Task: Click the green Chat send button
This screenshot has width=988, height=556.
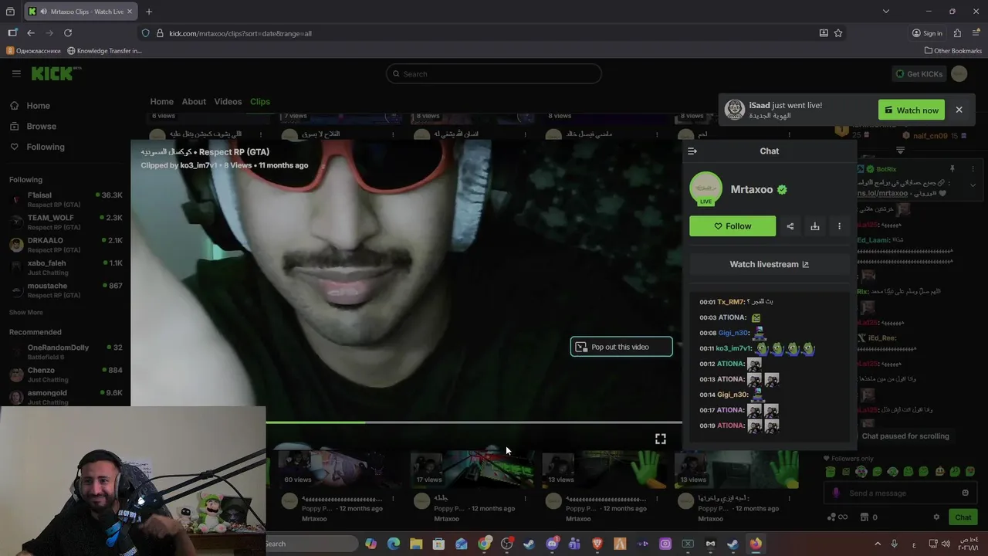Action: [x=963, y=517]
